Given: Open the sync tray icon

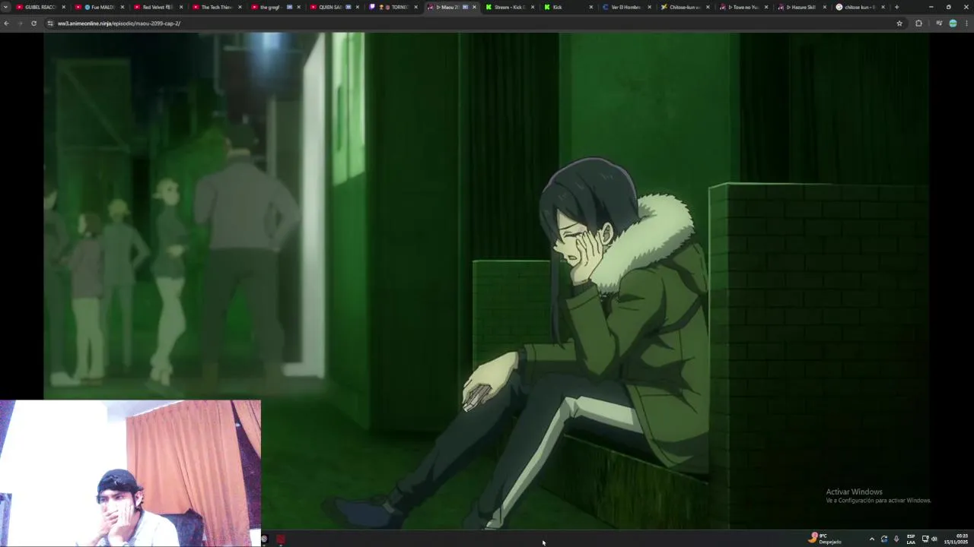Looking at the screenshot, I should click(884, 539).
